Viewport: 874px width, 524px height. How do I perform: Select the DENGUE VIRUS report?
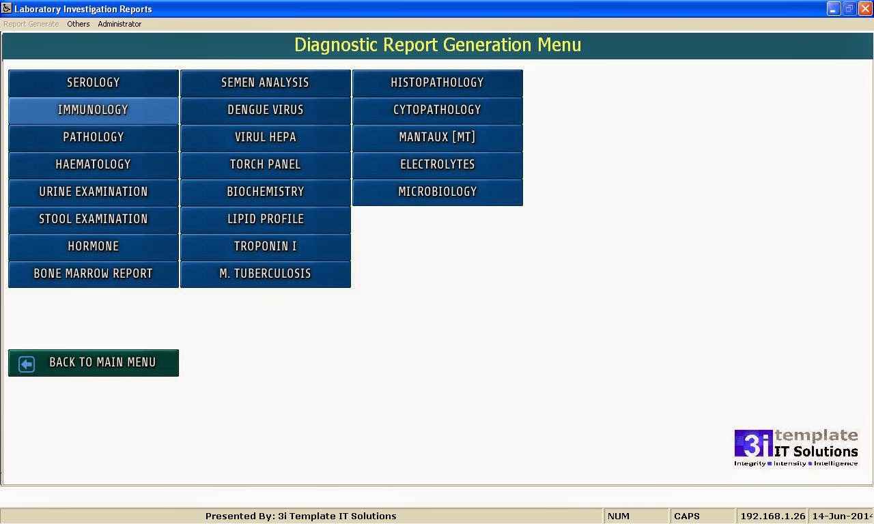click(x=265, y=110)
